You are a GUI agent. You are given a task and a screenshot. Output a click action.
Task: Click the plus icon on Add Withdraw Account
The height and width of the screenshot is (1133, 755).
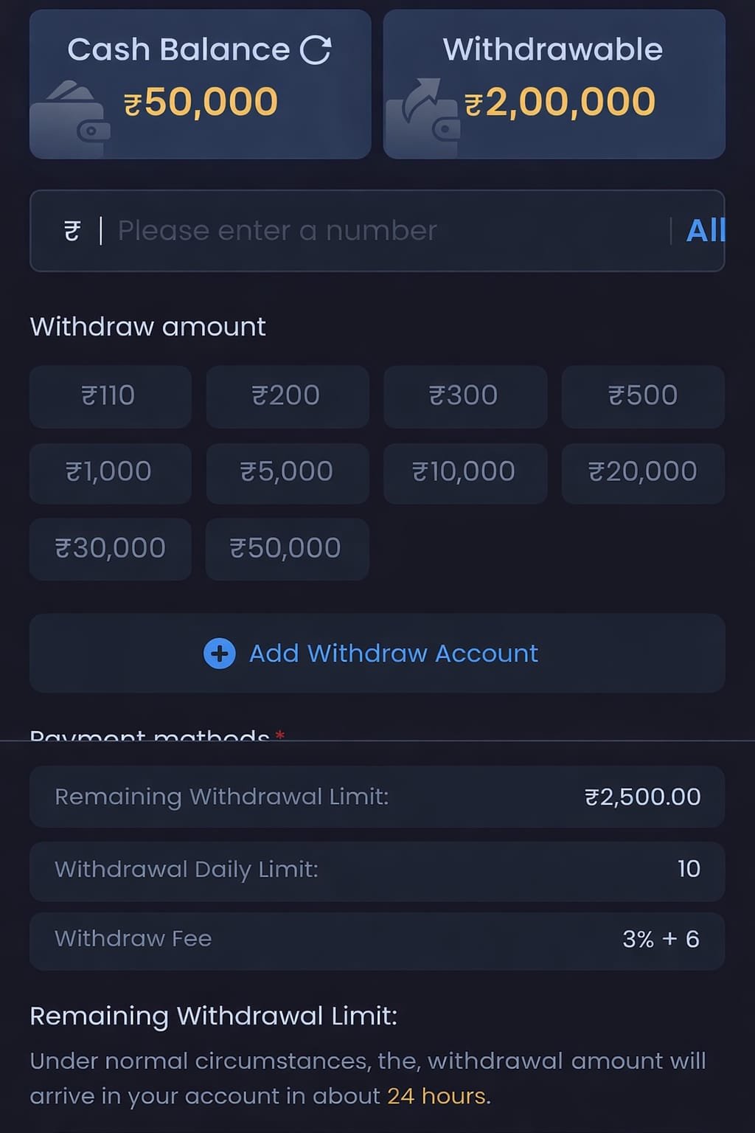(218, 653)
